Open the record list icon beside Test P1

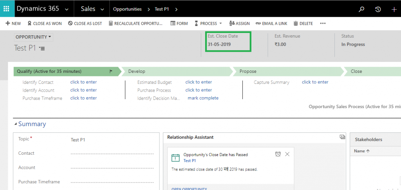(42, 49)
